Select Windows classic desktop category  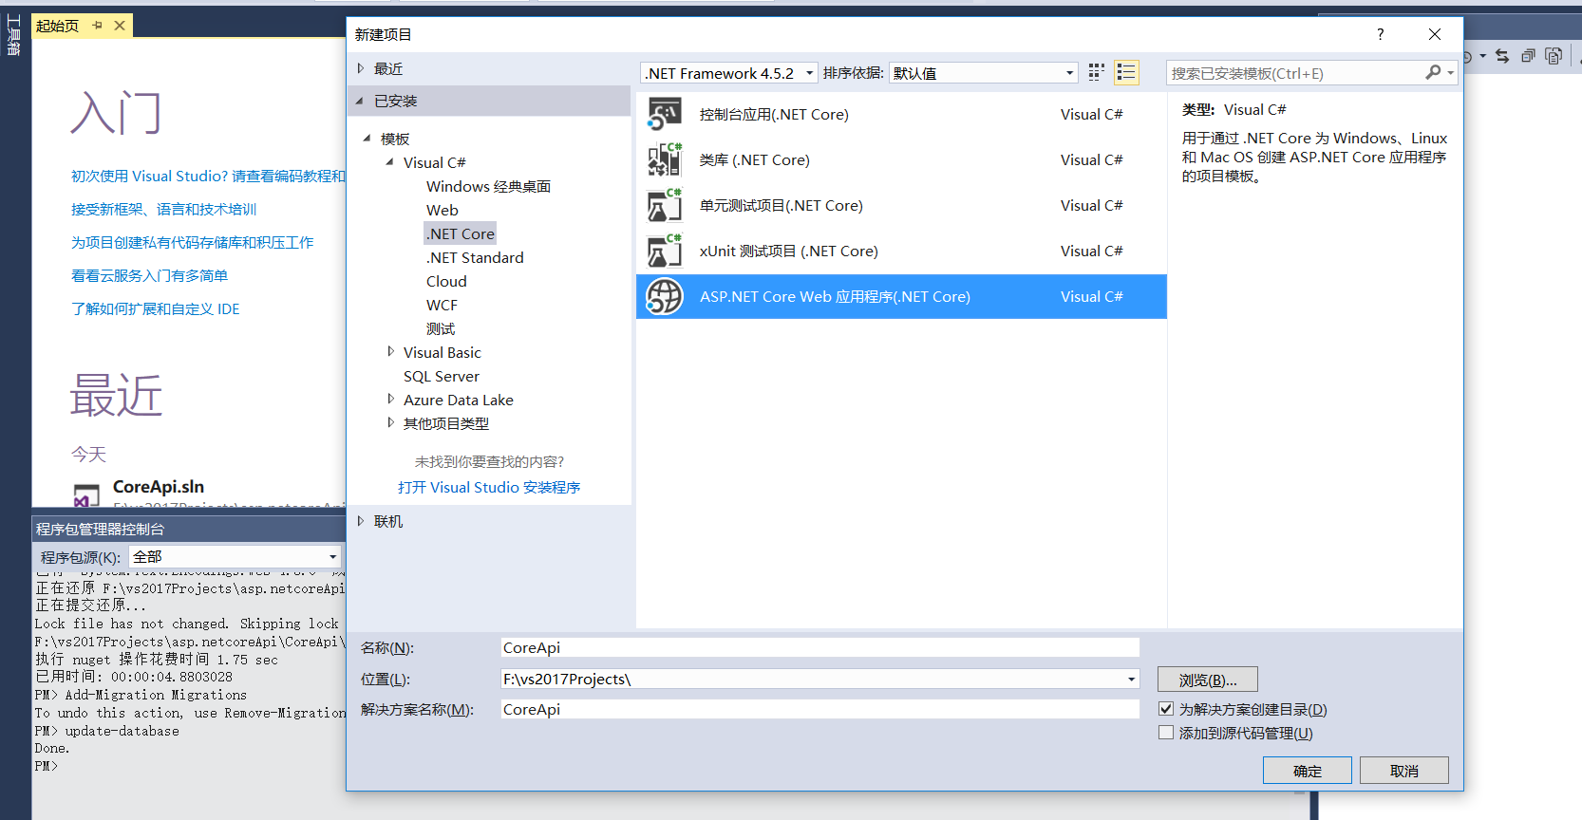pyautogui.click(x=488, y=186)
